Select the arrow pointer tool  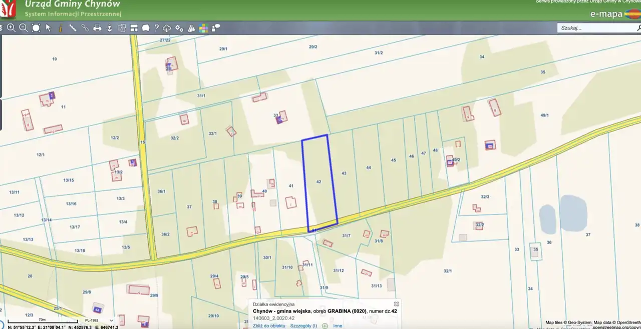pos(49,28)
